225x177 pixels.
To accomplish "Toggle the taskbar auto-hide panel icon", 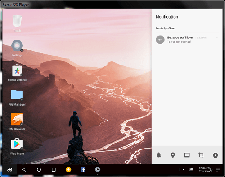I will pos(187,155).
